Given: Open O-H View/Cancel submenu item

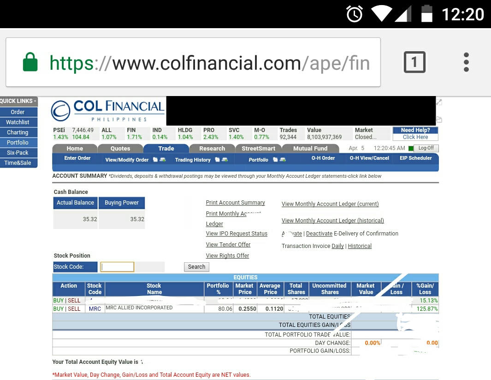Looking at the screenshot, I should pos(369,158).
